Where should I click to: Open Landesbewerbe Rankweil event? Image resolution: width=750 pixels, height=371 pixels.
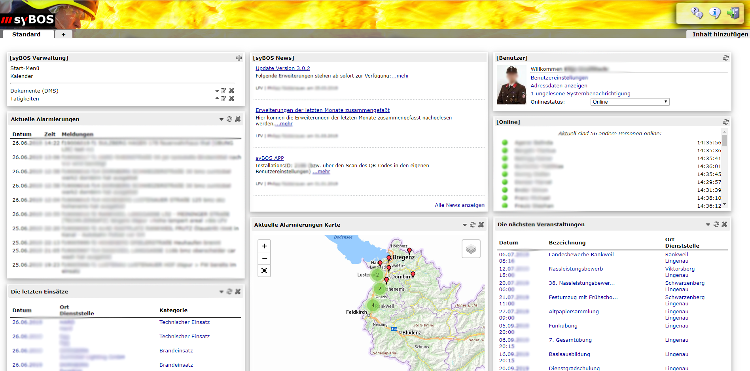coord(581,255)
